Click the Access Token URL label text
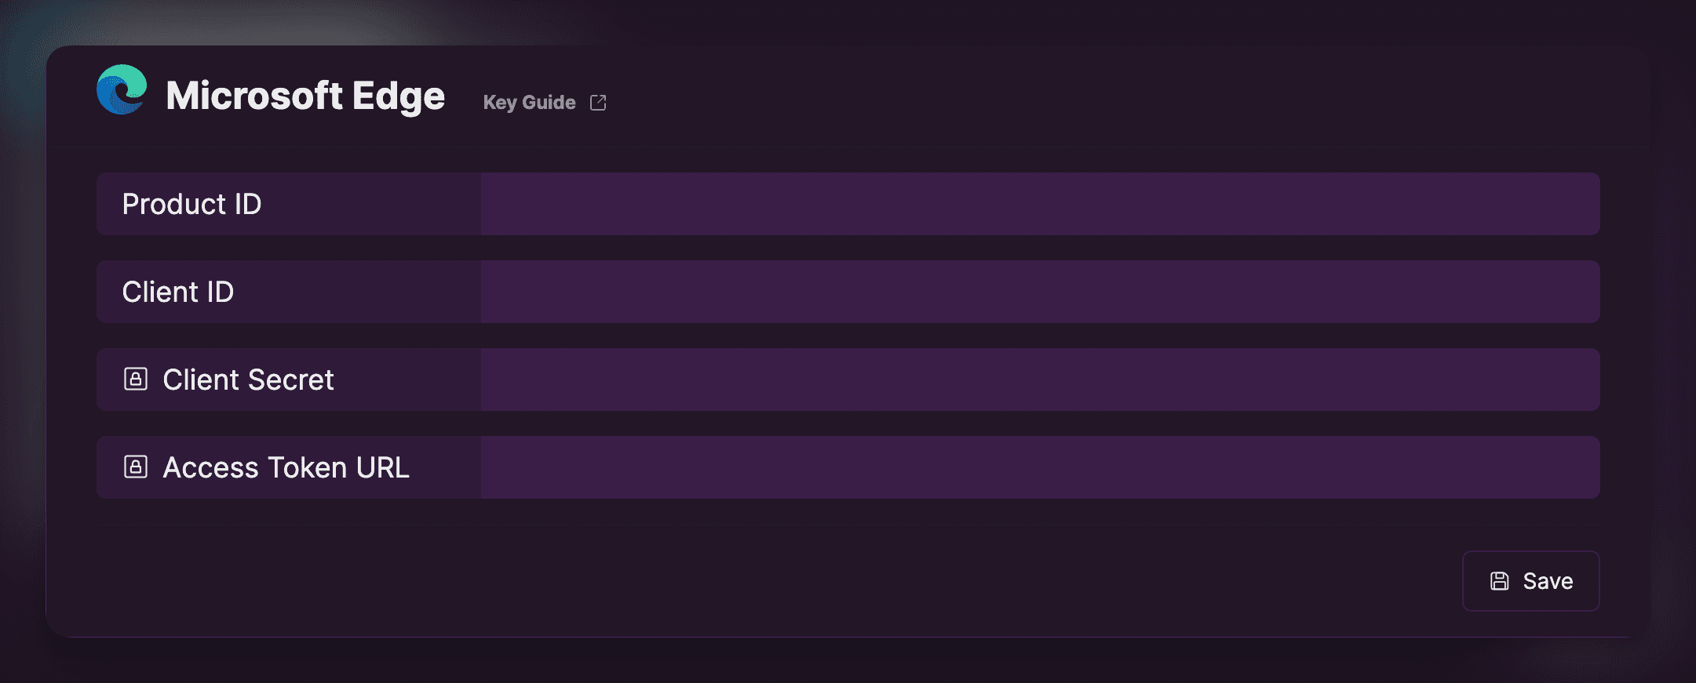The width and height of the screenshot is (1696, 683). [286, 467]
